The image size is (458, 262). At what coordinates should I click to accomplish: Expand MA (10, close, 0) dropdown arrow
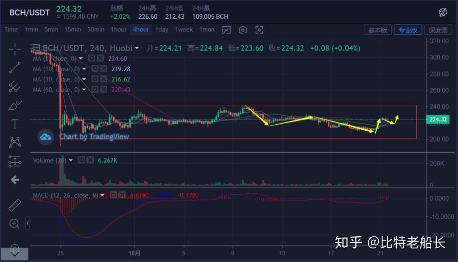click(x=84, y=69)
